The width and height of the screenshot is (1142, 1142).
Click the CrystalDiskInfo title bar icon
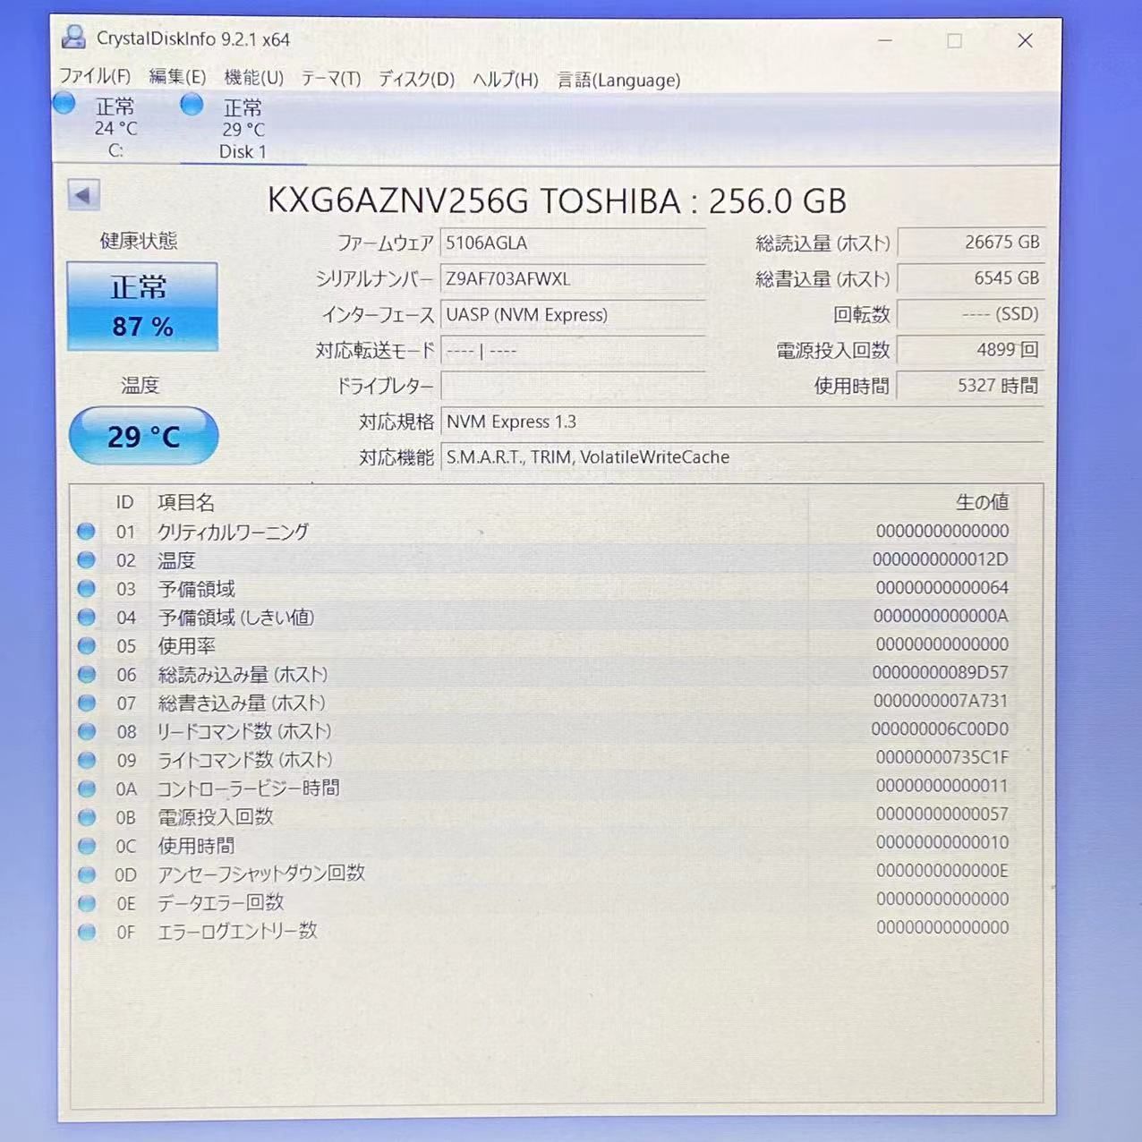point(73,39)
